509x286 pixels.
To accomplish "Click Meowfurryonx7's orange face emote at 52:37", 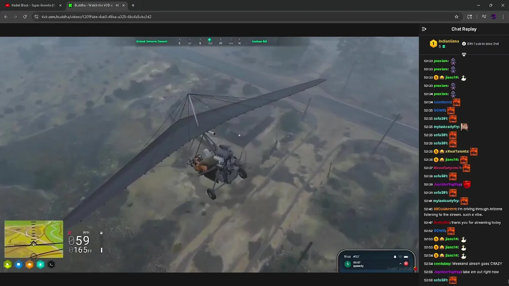I will [466, 168].
